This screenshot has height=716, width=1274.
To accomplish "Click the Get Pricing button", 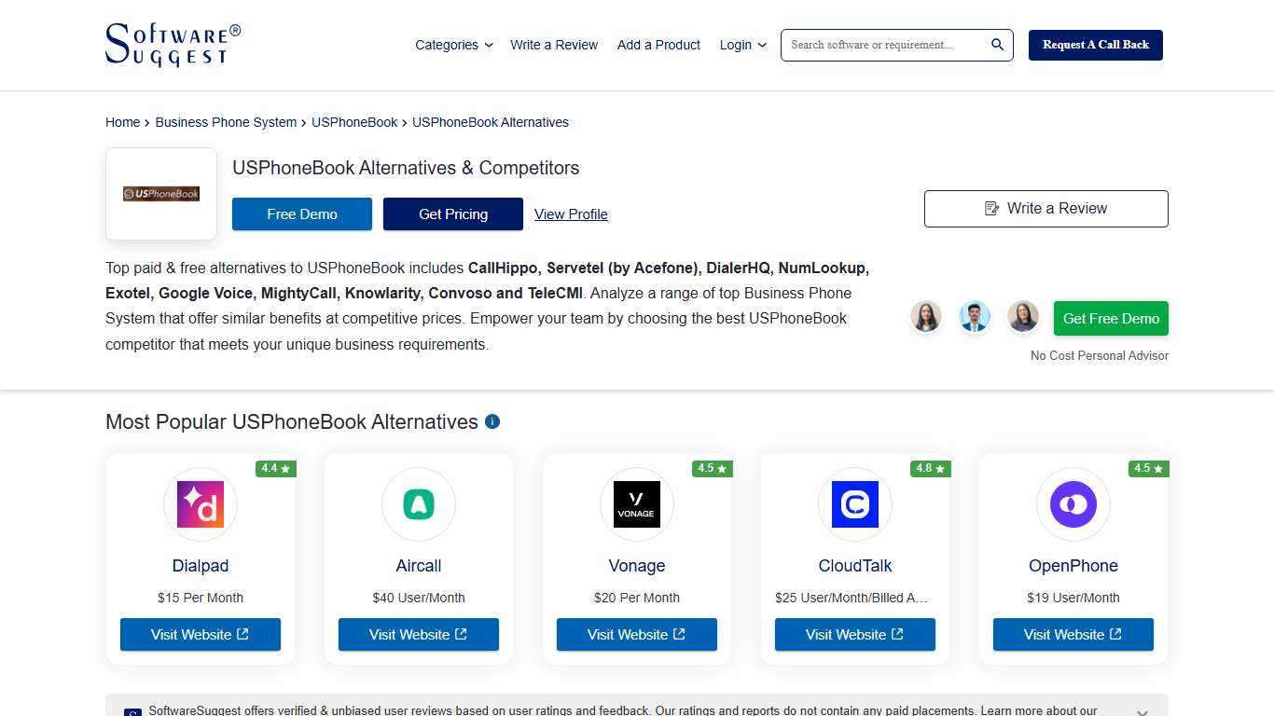I will click(453, 213).
